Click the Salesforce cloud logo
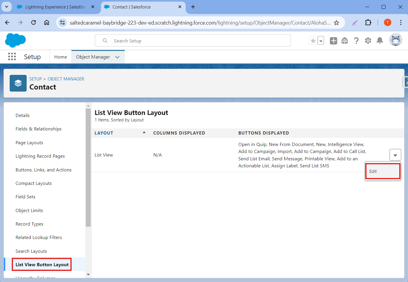This screenshot has height=282, width=408. pyautogui.click(x=16, y=40)
